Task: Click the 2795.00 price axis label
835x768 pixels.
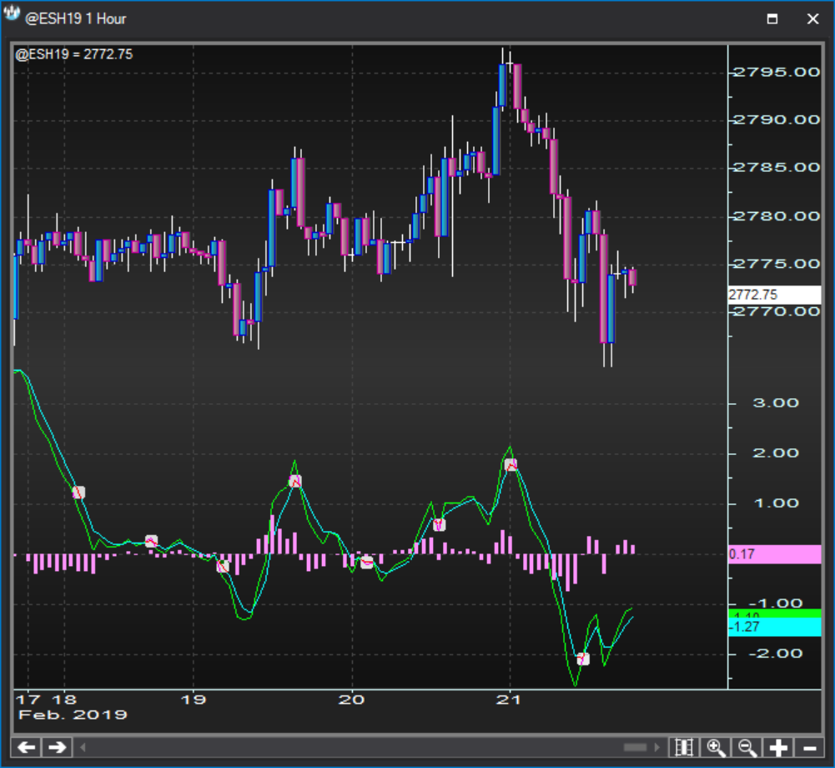Action: click(x=777, y=72)
